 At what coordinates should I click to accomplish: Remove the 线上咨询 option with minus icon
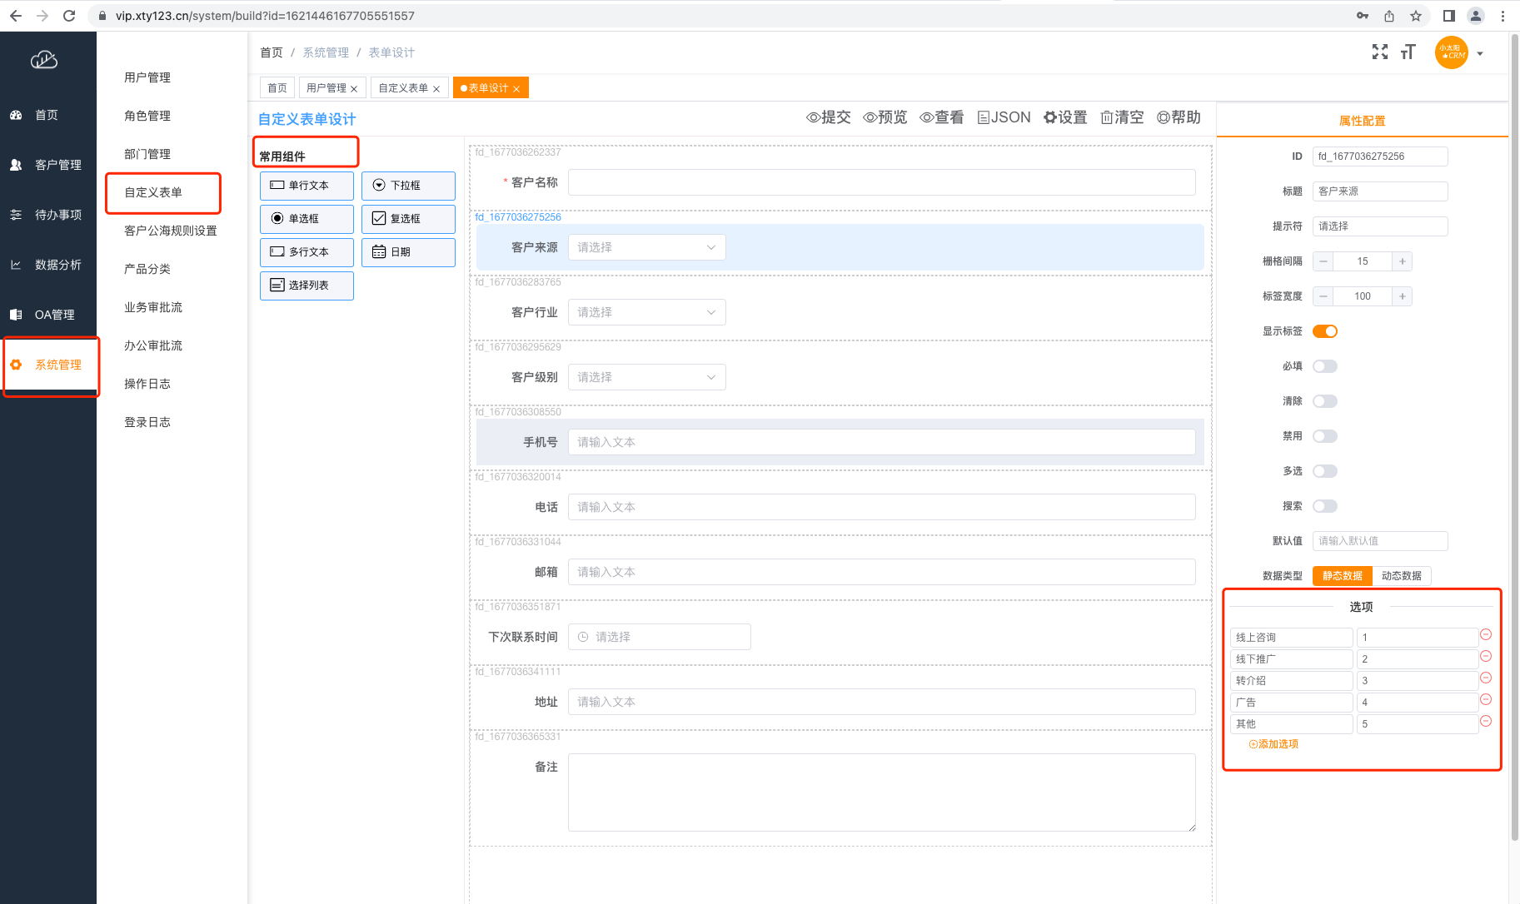(x=1486, y=635)
